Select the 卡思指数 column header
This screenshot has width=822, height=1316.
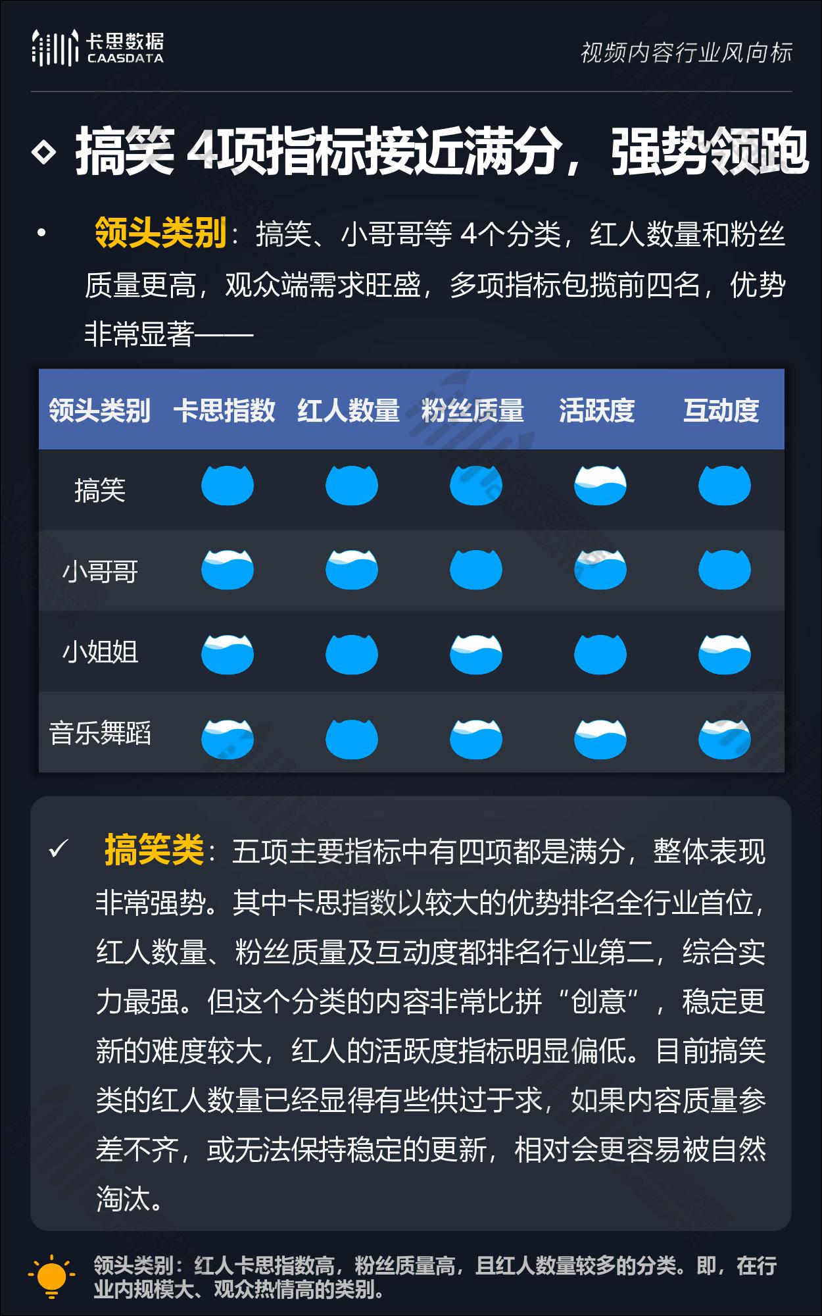[x=224, y=411]
